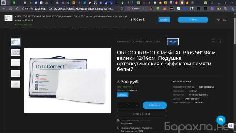Decrease quantity with the minus button
This screenshot has width=236, height=133.
coord(121,105)
